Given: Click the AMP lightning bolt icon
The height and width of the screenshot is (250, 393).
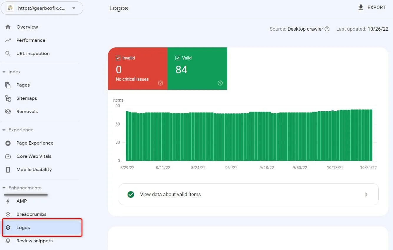Looking at the screenshot, I should pos(8,201).
